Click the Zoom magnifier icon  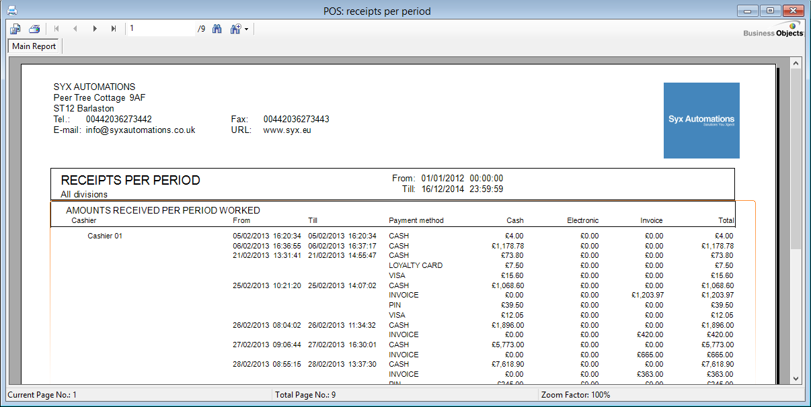[235, 29]
